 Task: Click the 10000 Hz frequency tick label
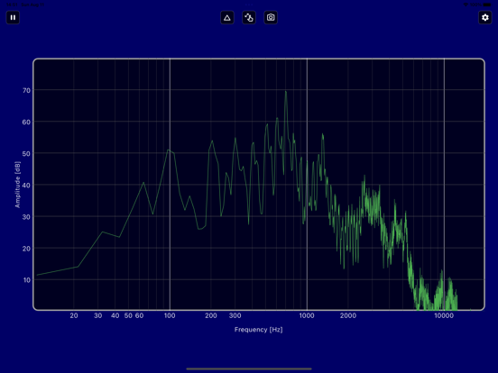click(444, 315)
